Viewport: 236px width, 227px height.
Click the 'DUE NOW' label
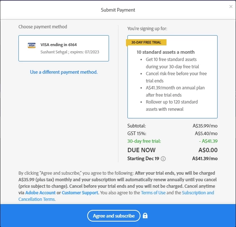click(x=142, y=150)
